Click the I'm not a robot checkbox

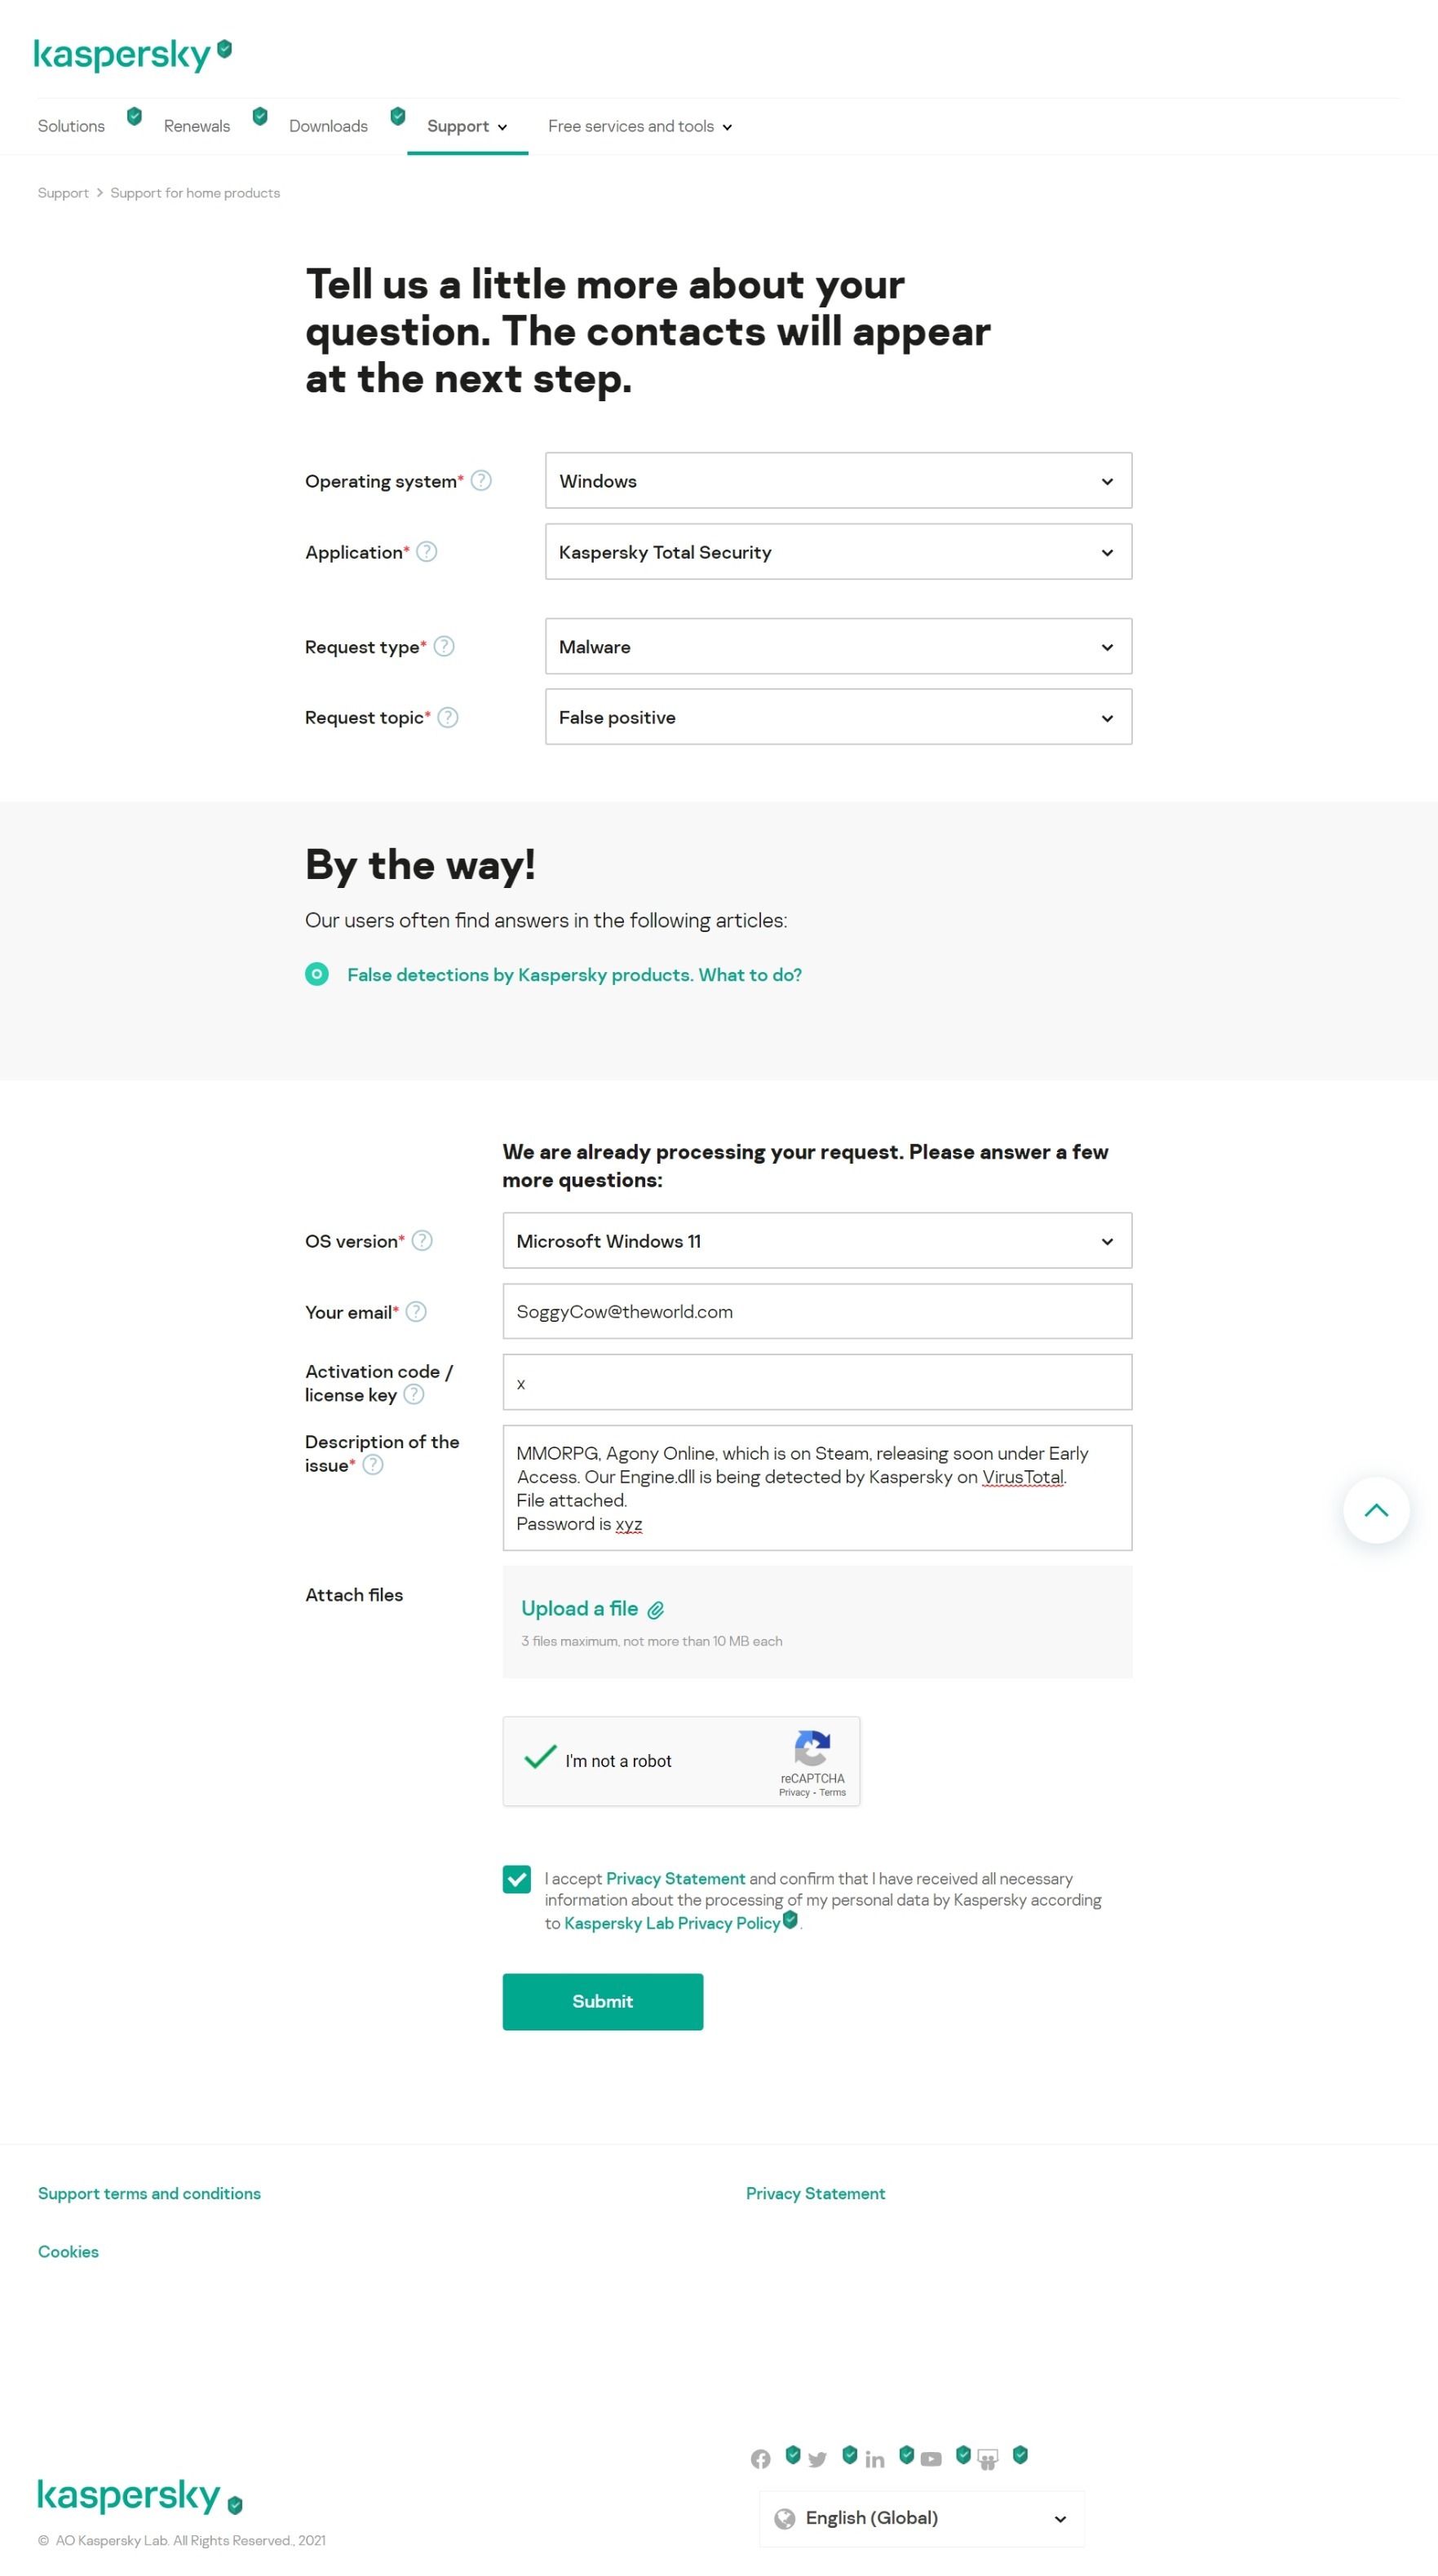pos(540,1759)
